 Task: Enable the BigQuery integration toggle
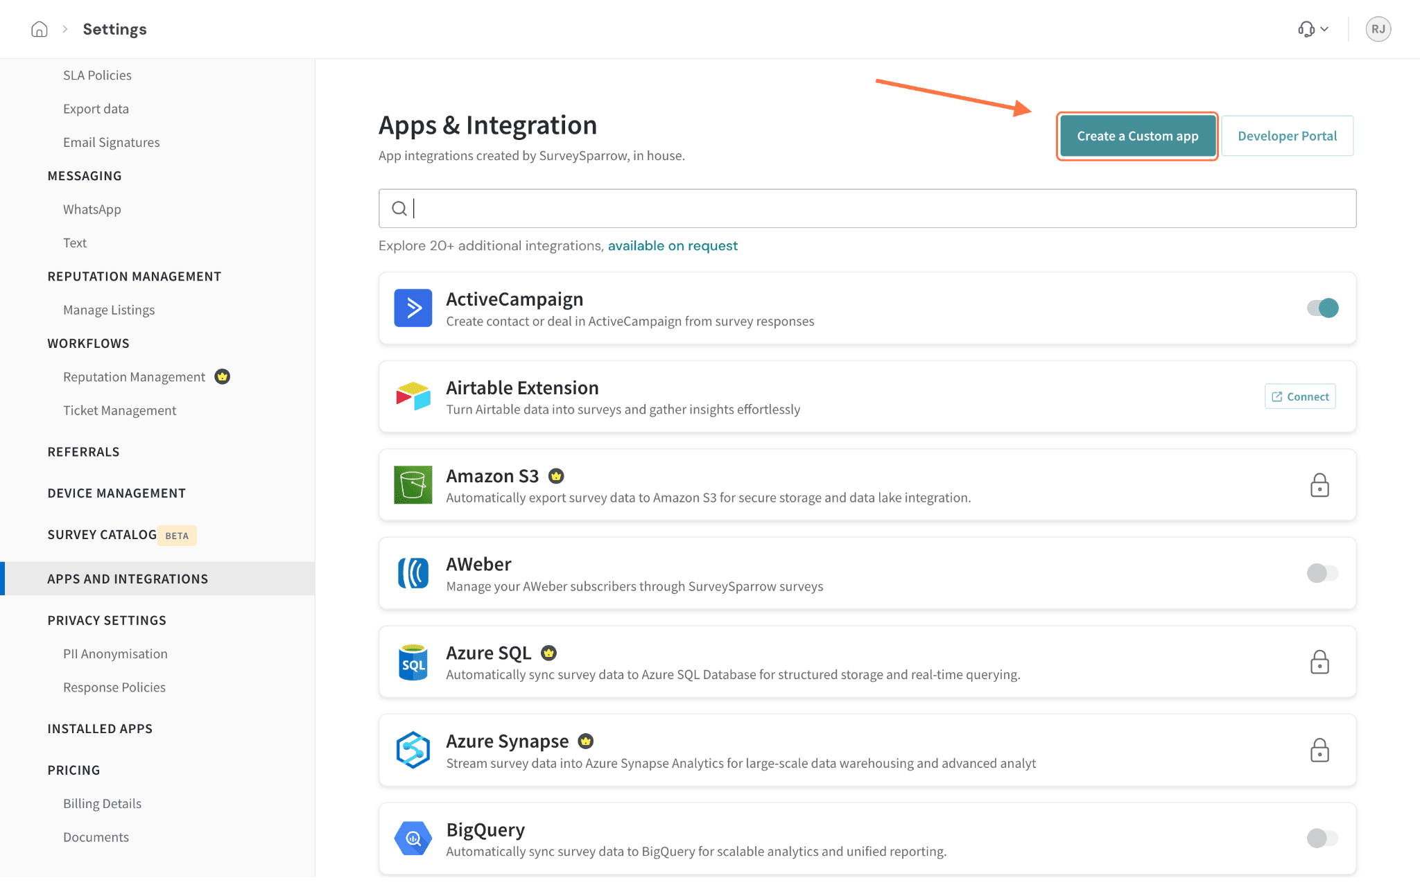pos(1322,838)
